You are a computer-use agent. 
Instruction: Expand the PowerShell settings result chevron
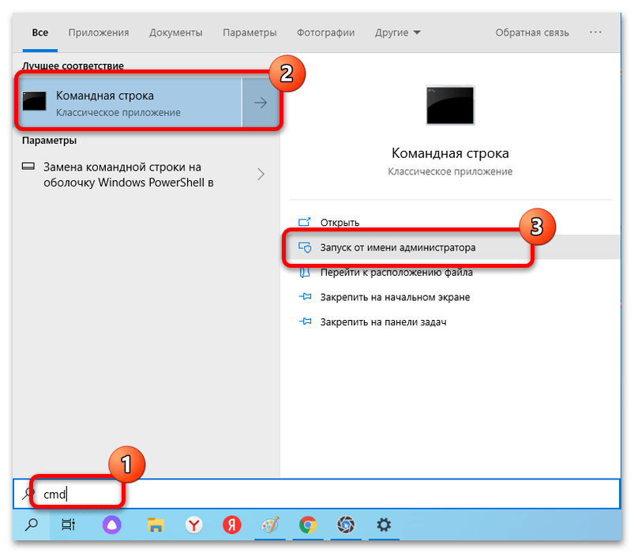261,175
